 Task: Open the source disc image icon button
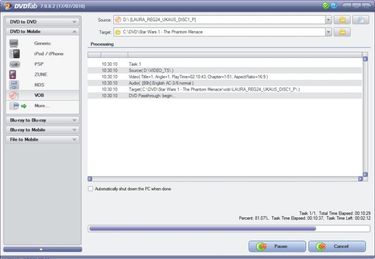pos(361,19)
